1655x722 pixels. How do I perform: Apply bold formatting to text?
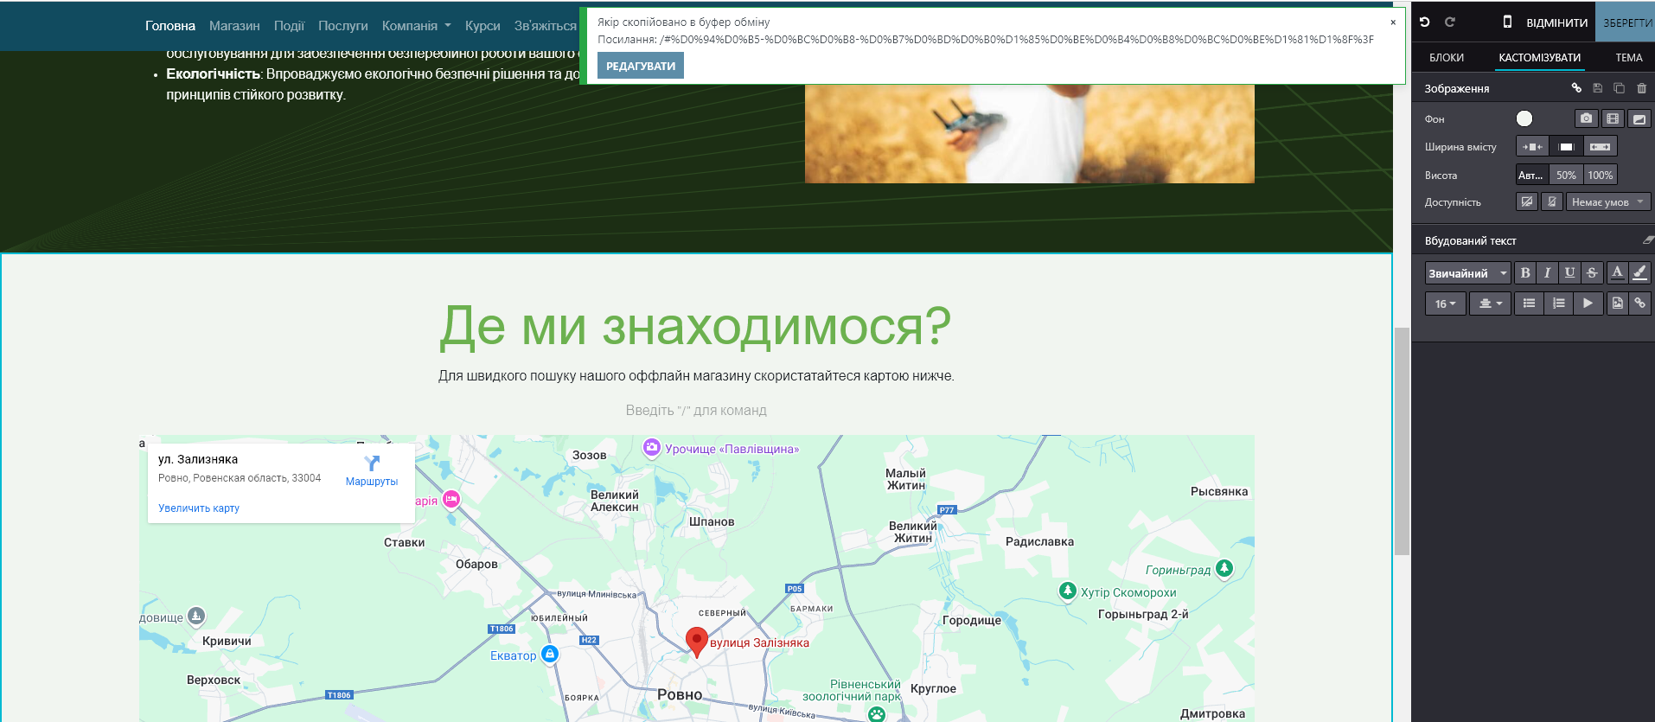(x=1525, y=273)
